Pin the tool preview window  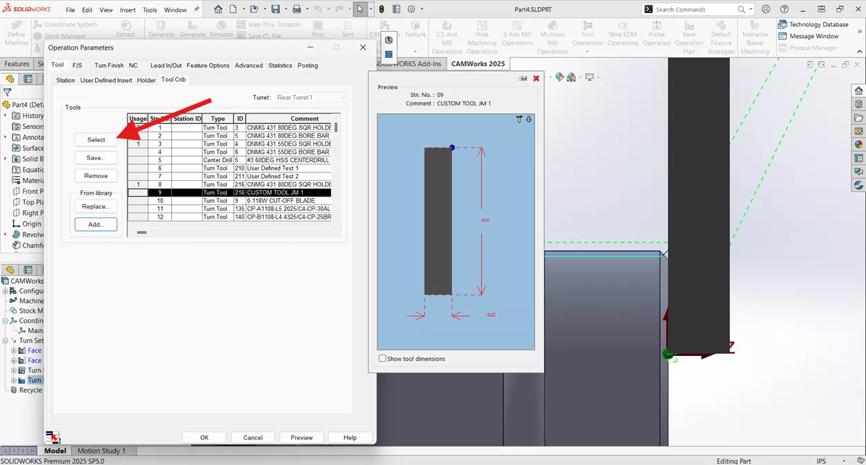tap(522, 78)
